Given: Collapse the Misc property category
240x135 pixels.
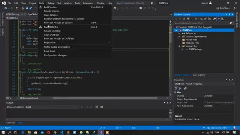Looking at the screenshot, I should tap(175, 93).
